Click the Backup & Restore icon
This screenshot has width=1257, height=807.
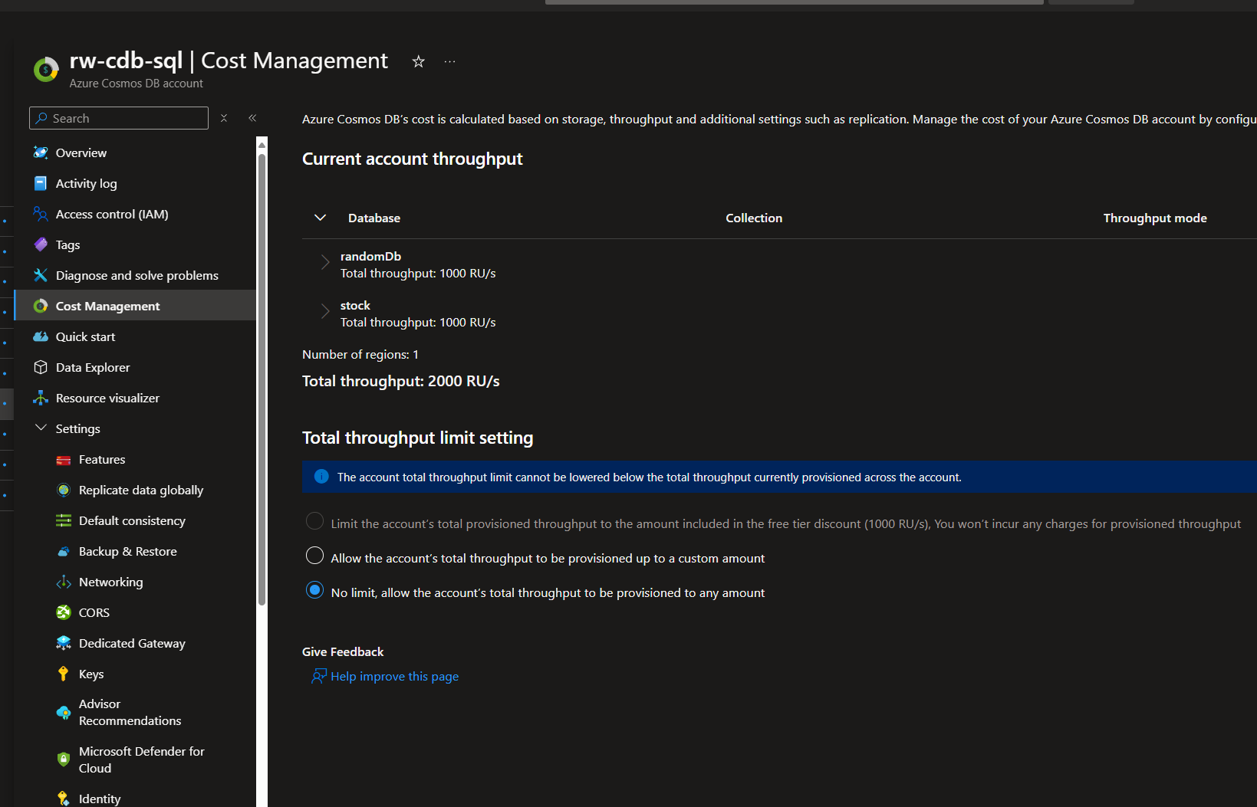click(x=64, y=551)
